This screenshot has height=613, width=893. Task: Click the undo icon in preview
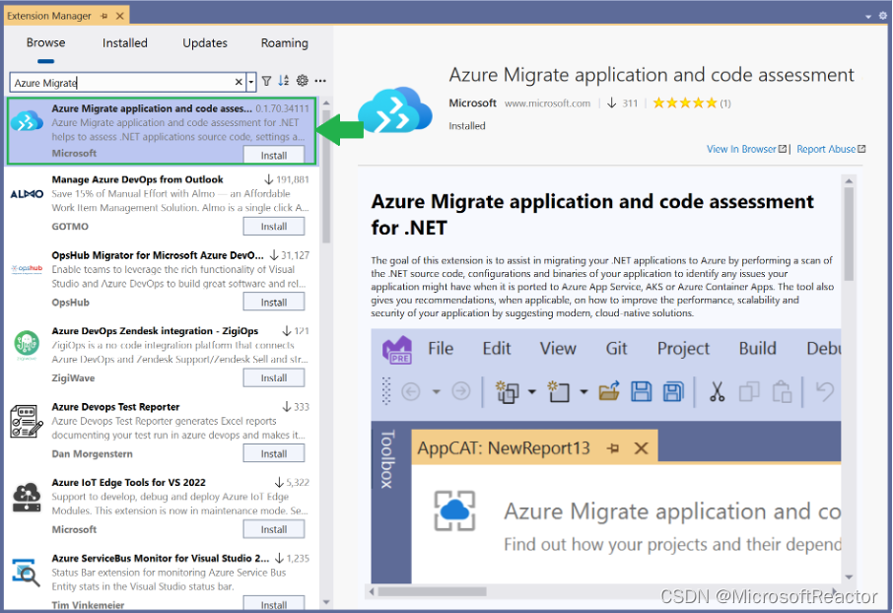(825, 392)
